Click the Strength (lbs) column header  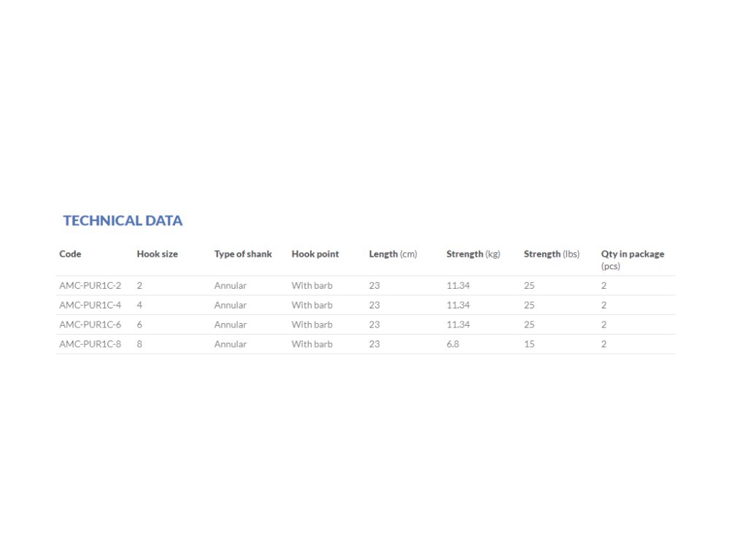[x=551, y=254]
